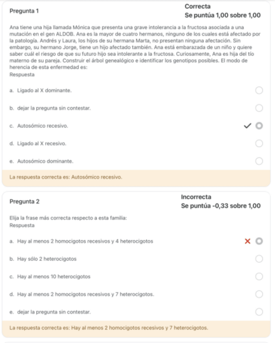Select the Autosómico dominante radio button
Image resolution: width=275 pixels, height=343 pixels.
tap(259, 161)
